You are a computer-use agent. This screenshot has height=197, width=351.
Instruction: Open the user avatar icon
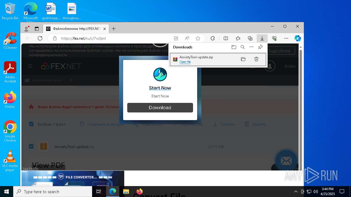(270, 66)
